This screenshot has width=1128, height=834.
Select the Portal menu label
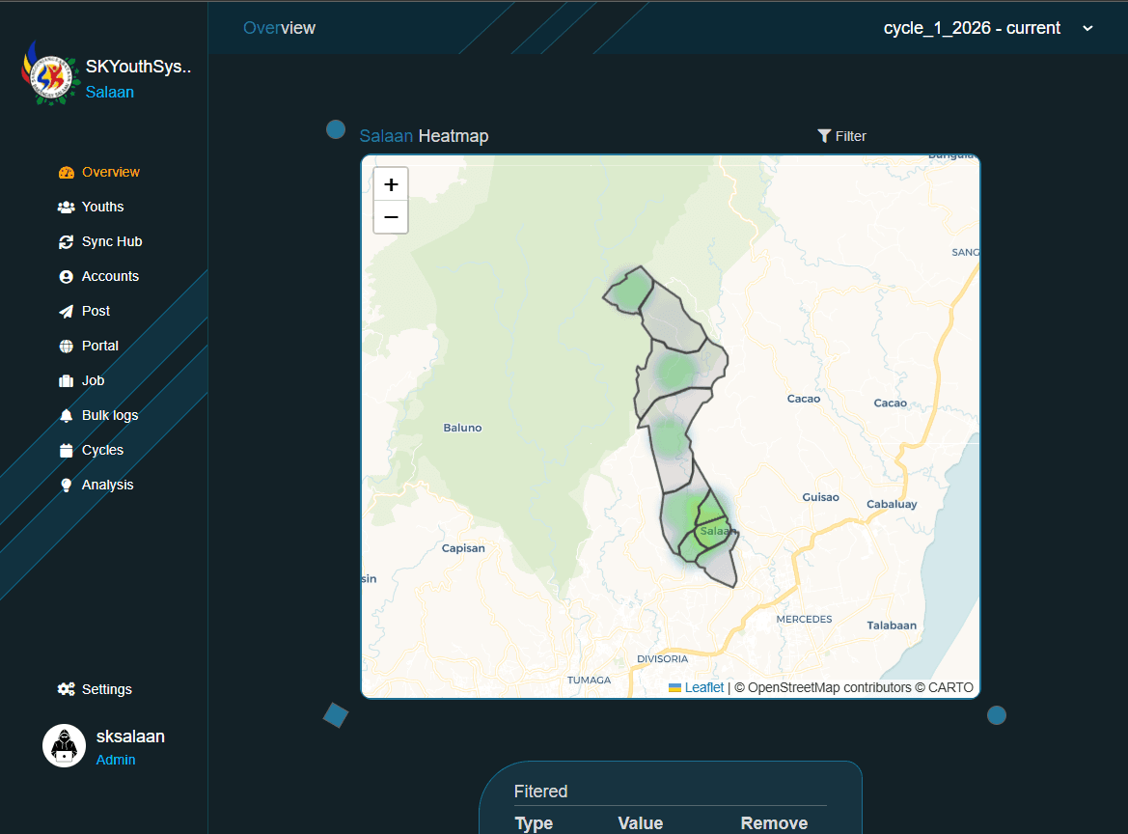pos(100,346)
